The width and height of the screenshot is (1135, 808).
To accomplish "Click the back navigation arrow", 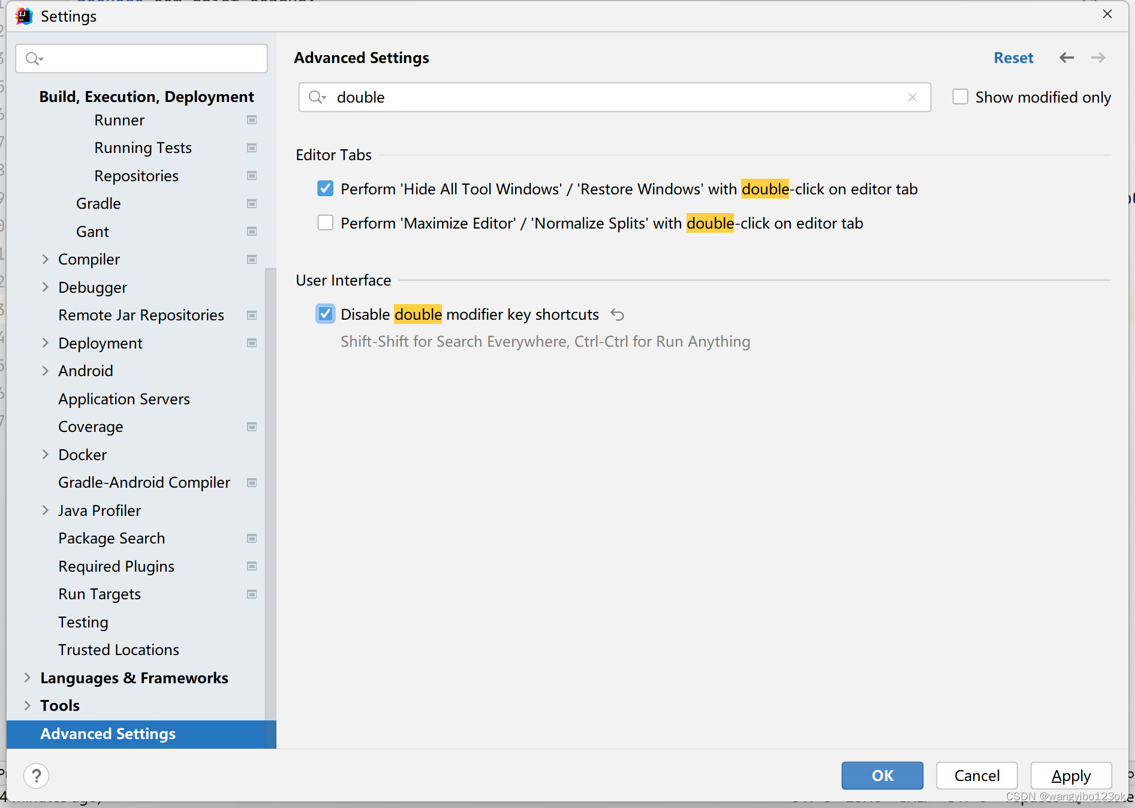I will (1066, 58).
